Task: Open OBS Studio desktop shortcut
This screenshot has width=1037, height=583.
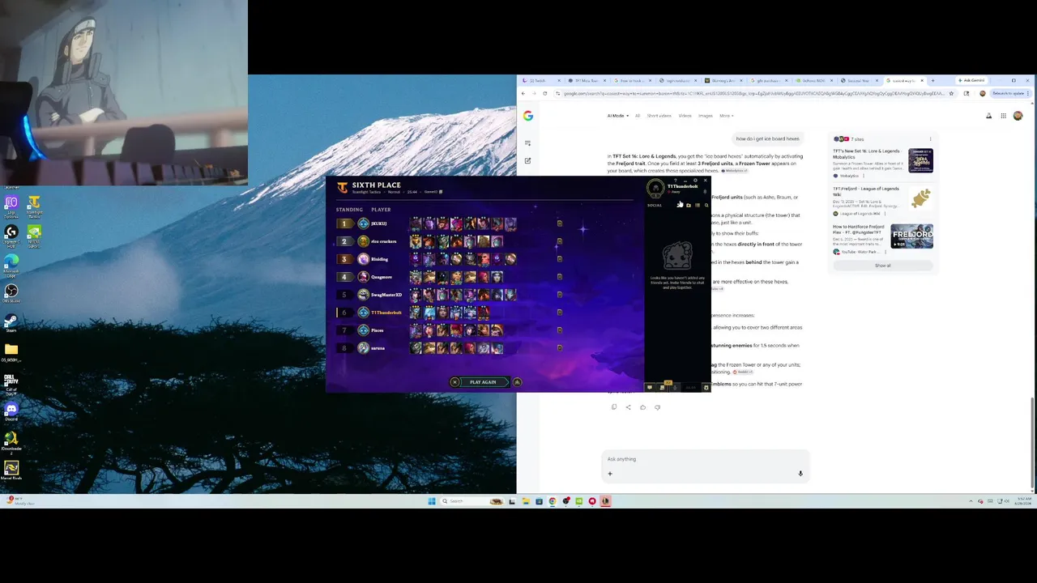Action: 11,293
